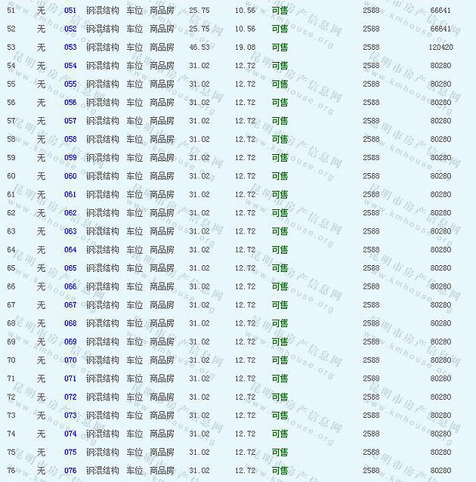
Task: Select row number 60 cell
Action: 11,176
